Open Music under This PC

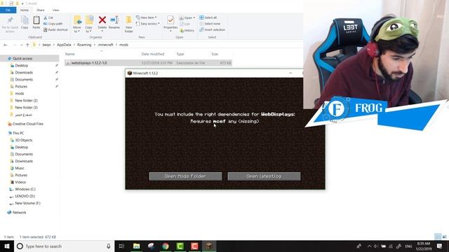(x=20, y=168)
